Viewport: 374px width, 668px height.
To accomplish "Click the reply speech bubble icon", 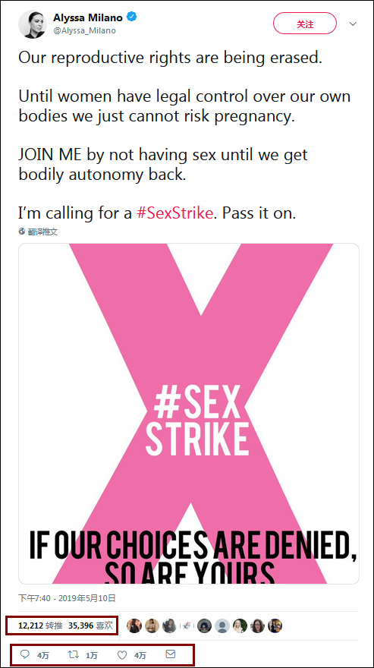I will (26, 654).
